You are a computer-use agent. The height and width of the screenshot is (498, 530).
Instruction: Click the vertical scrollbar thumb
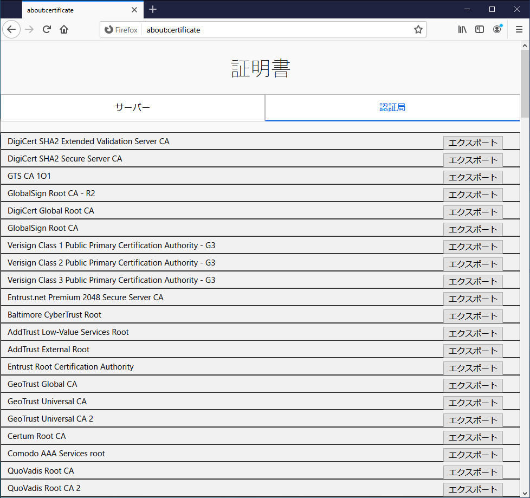[x=525, y=83]
